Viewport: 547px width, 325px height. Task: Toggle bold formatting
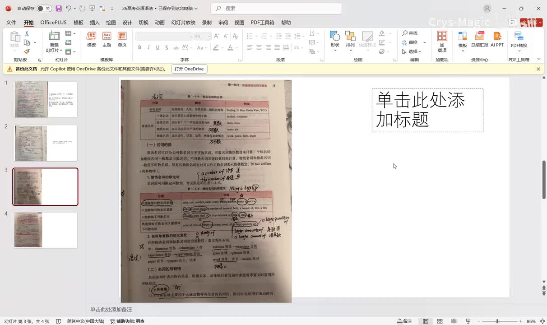[x=139, y=47]
